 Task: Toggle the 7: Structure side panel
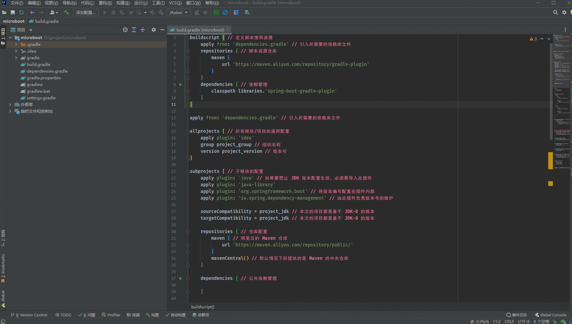pos(3,238)
